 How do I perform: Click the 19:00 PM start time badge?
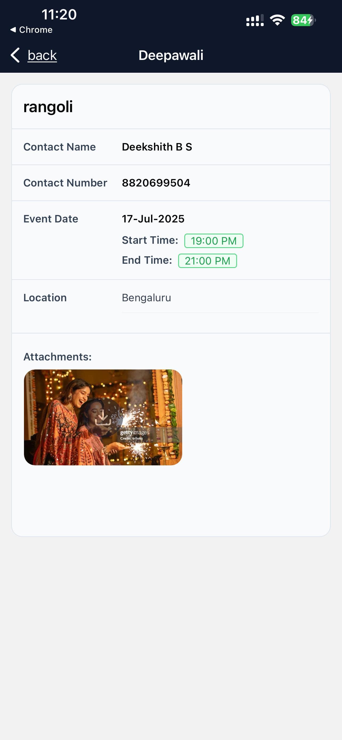pos(214,241)
